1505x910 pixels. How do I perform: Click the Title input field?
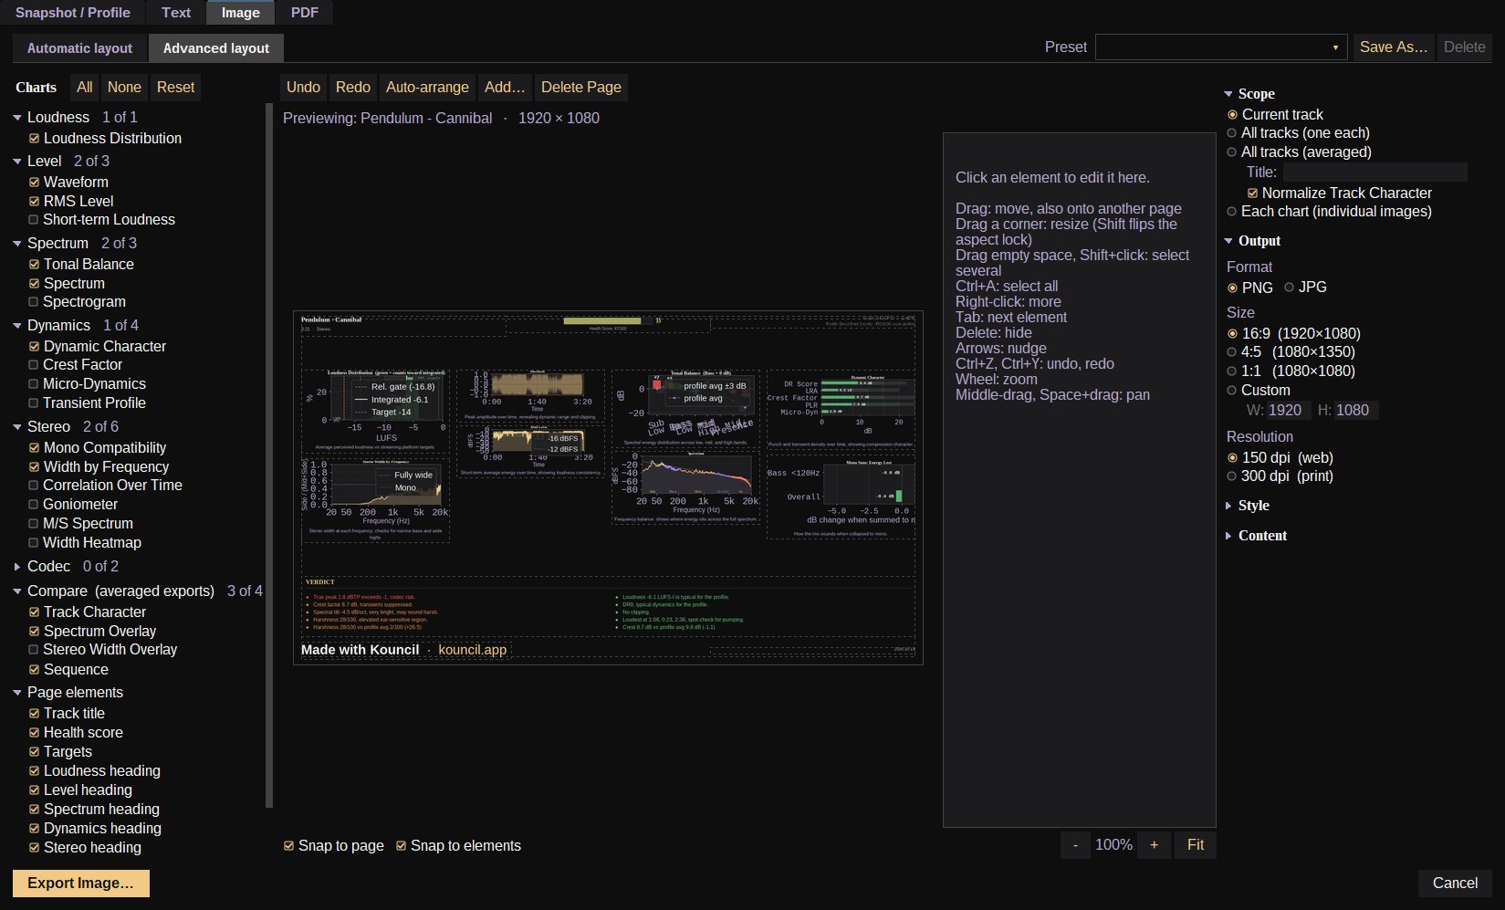(x=1375, y=173)
